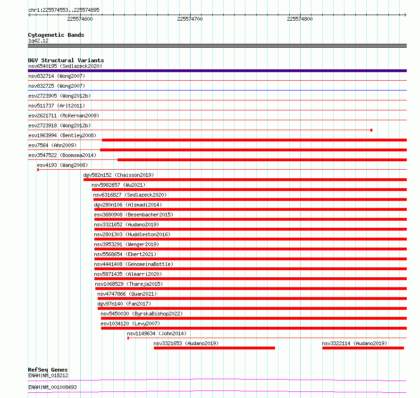420x398 pixels.
Task: Open variant esv3547522 (Boomsma2014)
Action: [62, 155]
